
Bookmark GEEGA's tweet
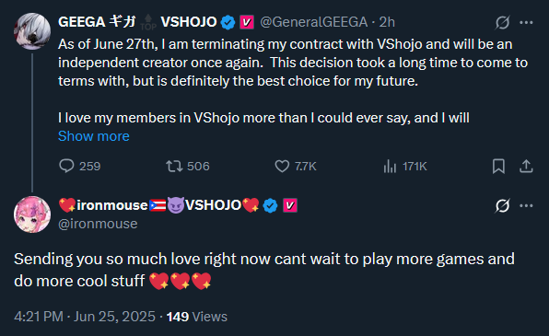pyautogui.click(x=498, y=166)
